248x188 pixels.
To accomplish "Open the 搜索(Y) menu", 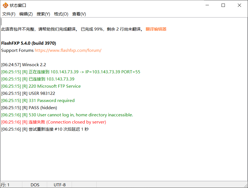I will click(43, 14).
